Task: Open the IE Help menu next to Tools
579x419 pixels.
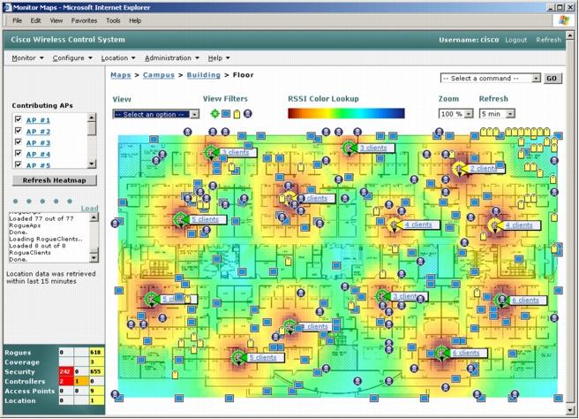Action: pyautogui.click(x=135, y=20)
